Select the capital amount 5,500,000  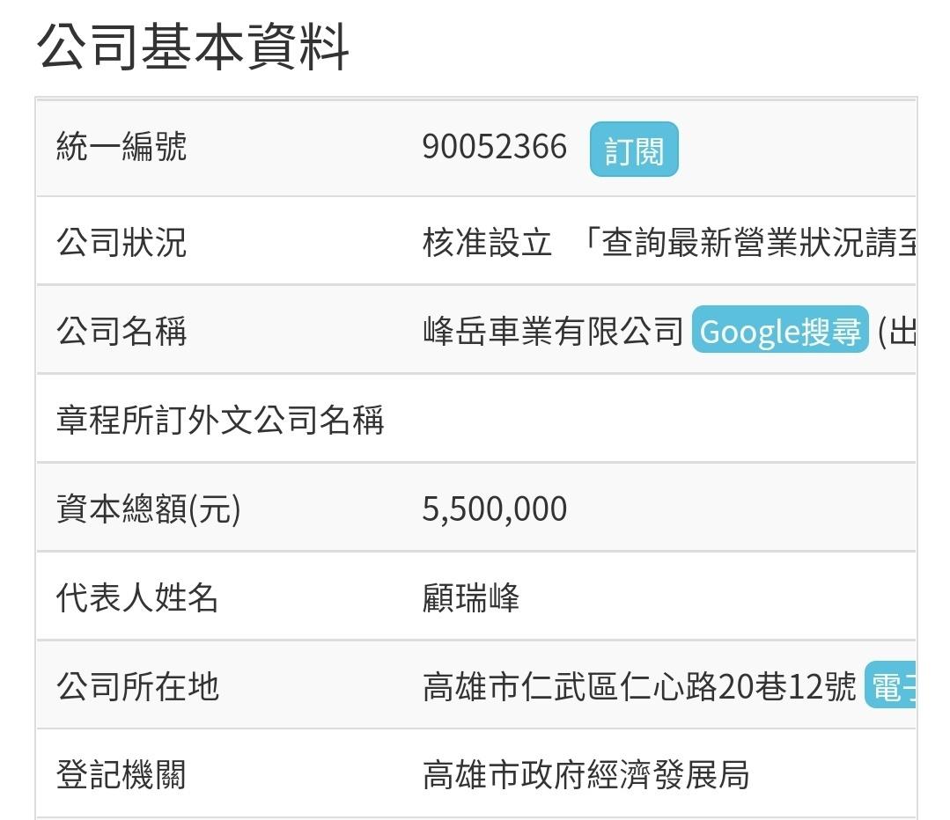click(x=494, y=509)
